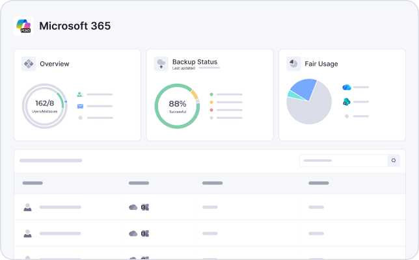Select the users icon in Overview legend
Image resolution: width=419 pixels, height=260 pixels.
tap(80, 94)
